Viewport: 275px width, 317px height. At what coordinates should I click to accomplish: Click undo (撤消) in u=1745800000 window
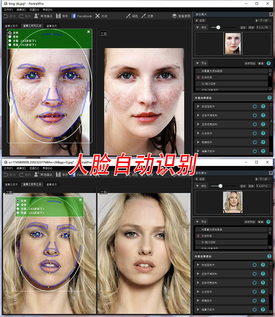click(x=10, y=175)
